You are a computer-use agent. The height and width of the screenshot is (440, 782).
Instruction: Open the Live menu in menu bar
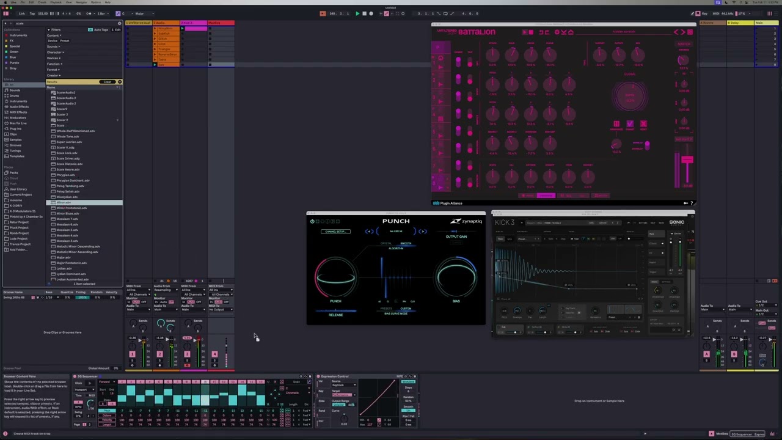click(x=13, y=2)
